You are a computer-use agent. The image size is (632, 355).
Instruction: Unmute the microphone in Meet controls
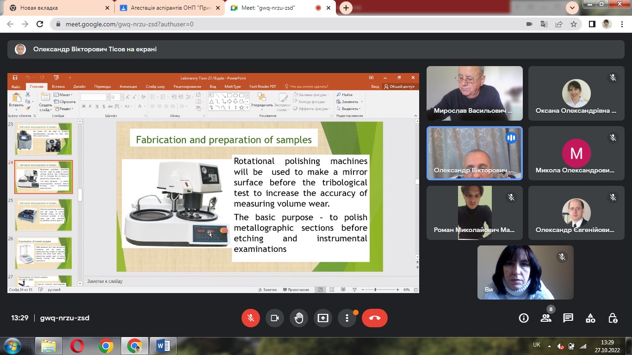[x=251, y=318]
